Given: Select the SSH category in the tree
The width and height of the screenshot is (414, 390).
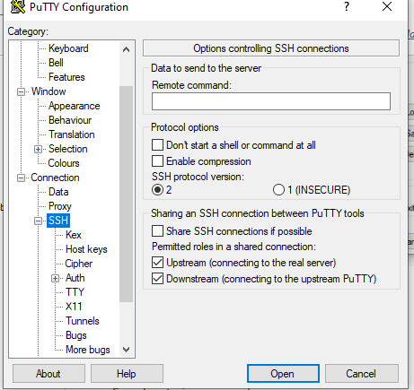Looking at the screenshot, I should (58, 221).
